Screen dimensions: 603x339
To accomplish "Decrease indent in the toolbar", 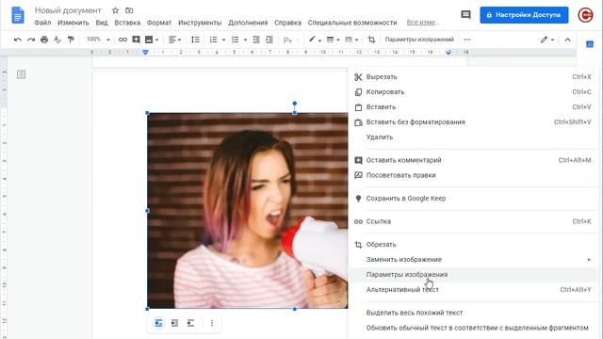I will point(256,40).
